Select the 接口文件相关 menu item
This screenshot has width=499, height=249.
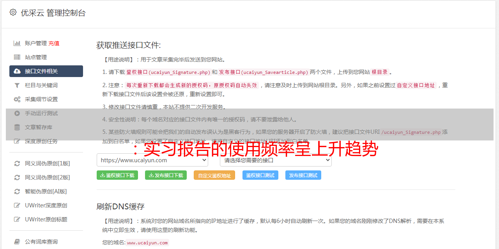tap(46, 71)
